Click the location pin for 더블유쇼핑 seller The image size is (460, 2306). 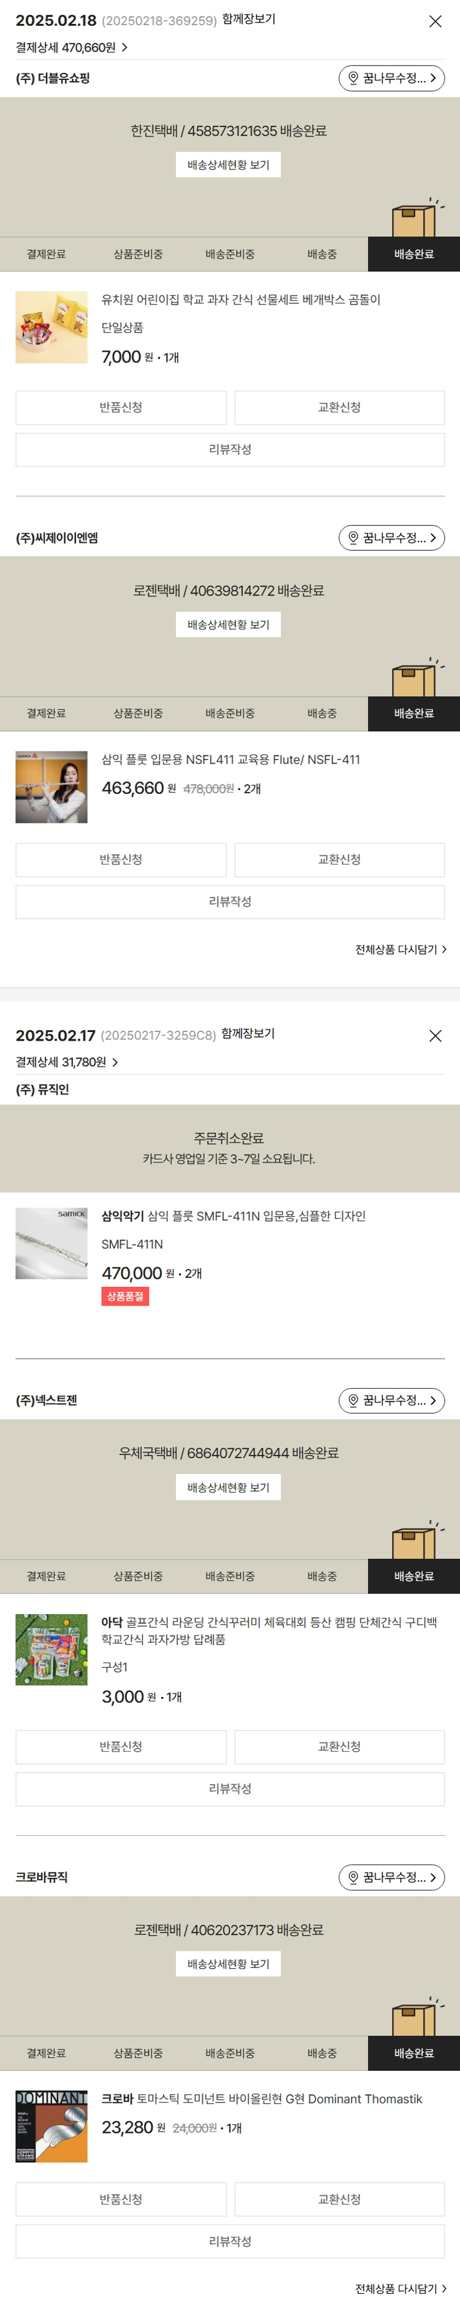pyautogui.click(x=353, y=79)
